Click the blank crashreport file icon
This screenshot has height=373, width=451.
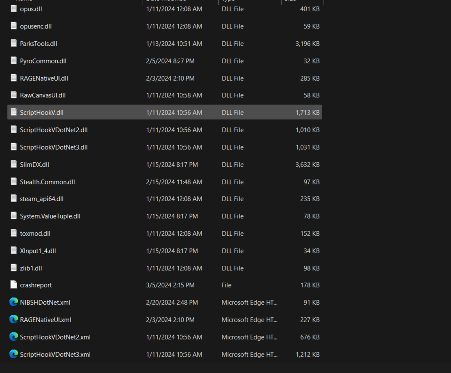pos(14,285)
